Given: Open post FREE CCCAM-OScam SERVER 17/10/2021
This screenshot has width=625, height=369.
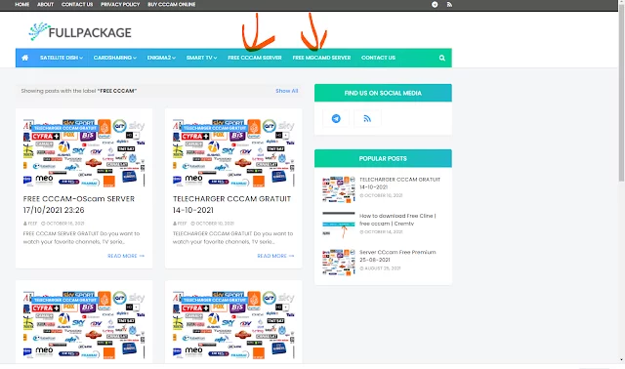Looking at the screenshot, I should coord(78,204).
